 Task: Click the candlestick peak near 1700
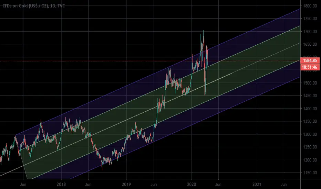(x=203, y=31)
